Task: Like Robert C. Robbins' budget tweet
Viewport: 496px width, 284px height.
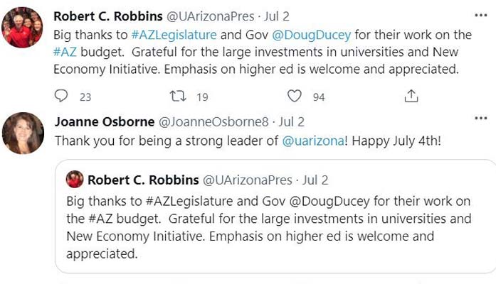Action: click(x=295, y=97)
